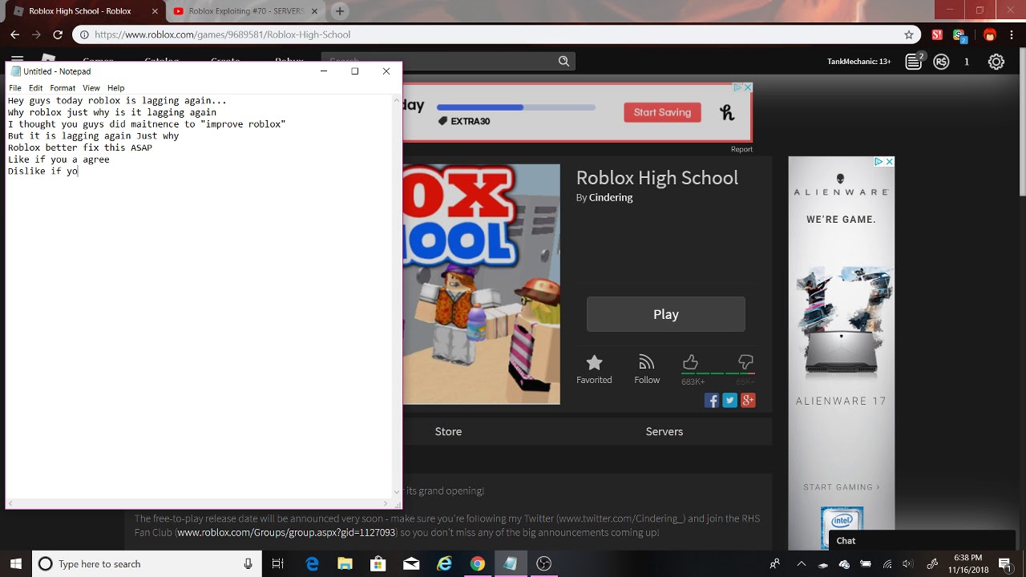Open the Roblox hamburger navigation menu
Screen dimensions: 1026x577
point(17,59)
